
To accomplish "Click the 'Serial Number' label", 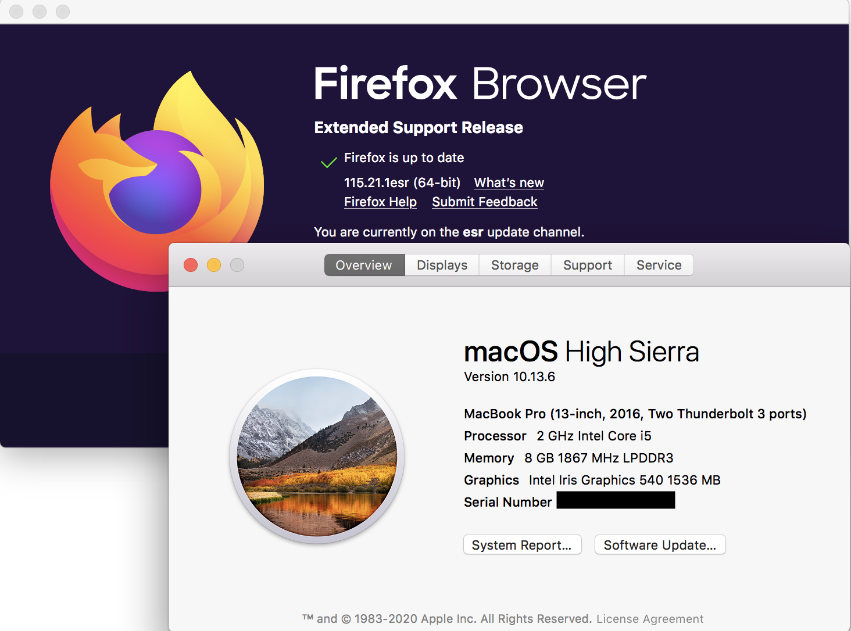I will (x=507, y=502).
